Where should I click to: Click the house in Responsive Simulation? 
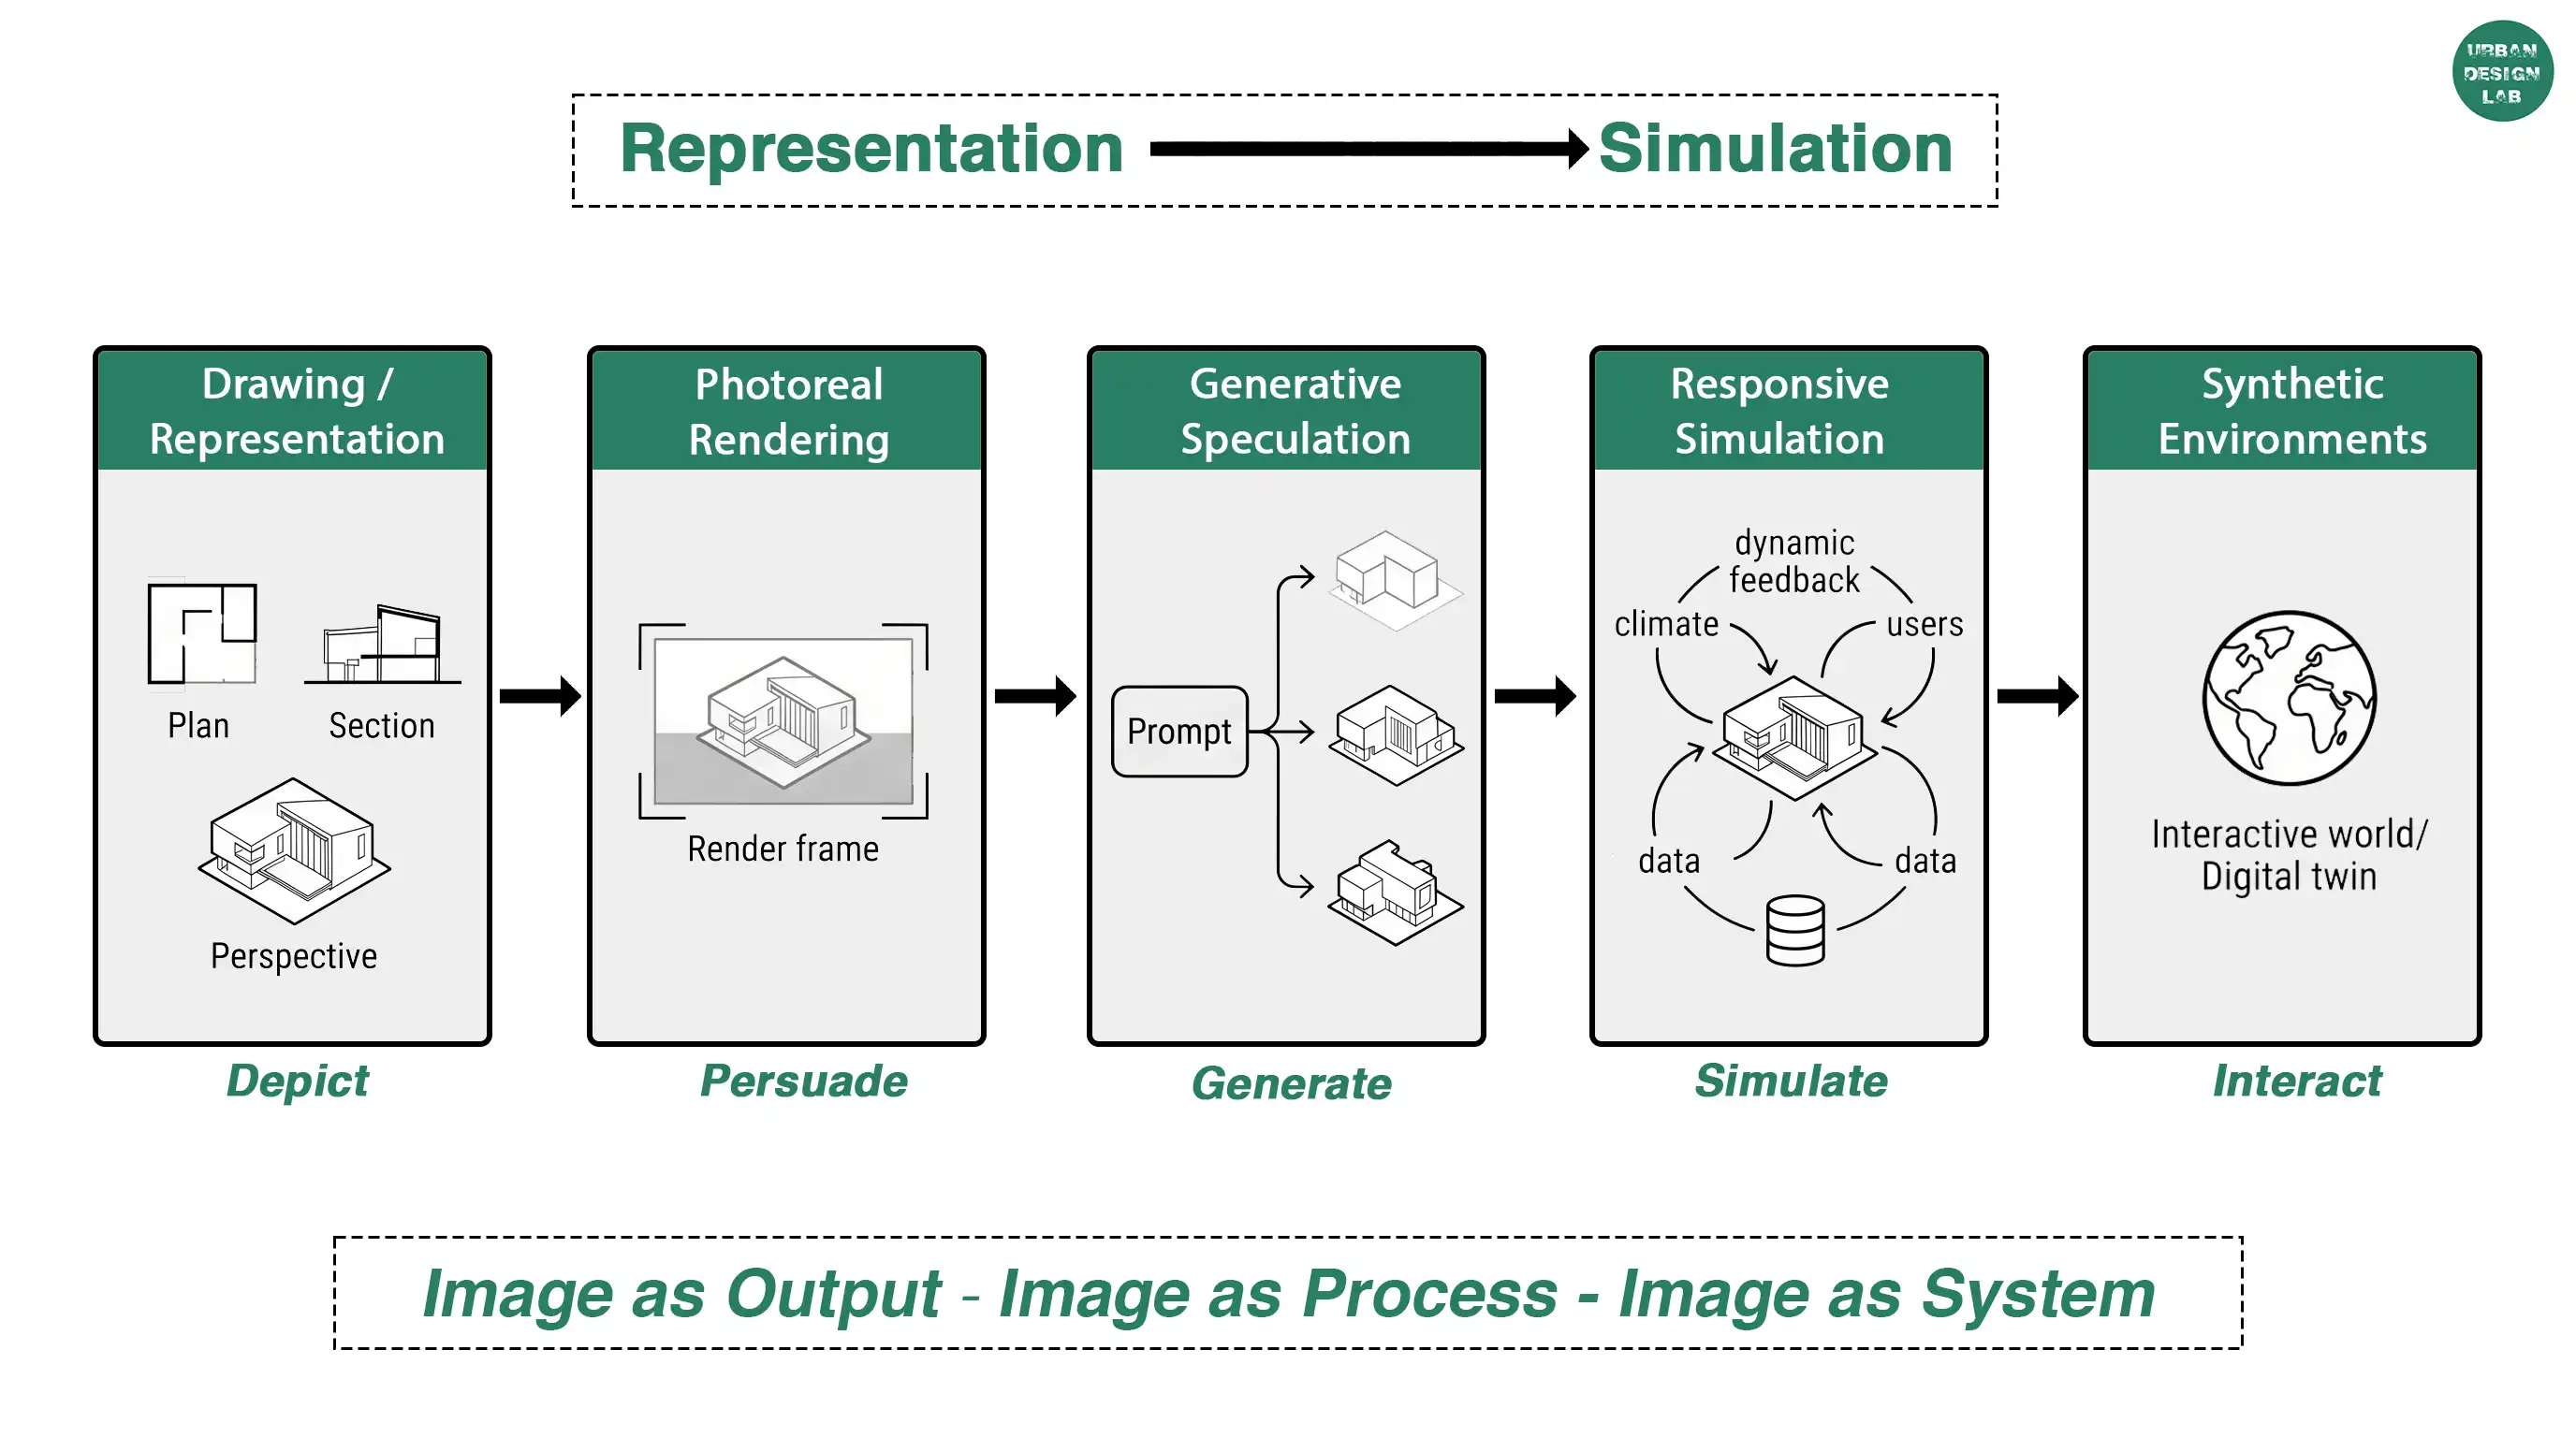coord(1794,737)
